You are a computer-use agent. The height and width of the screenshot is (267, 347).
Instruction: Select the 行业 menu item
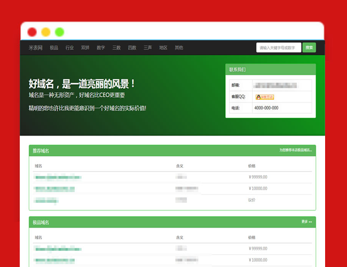69,48
